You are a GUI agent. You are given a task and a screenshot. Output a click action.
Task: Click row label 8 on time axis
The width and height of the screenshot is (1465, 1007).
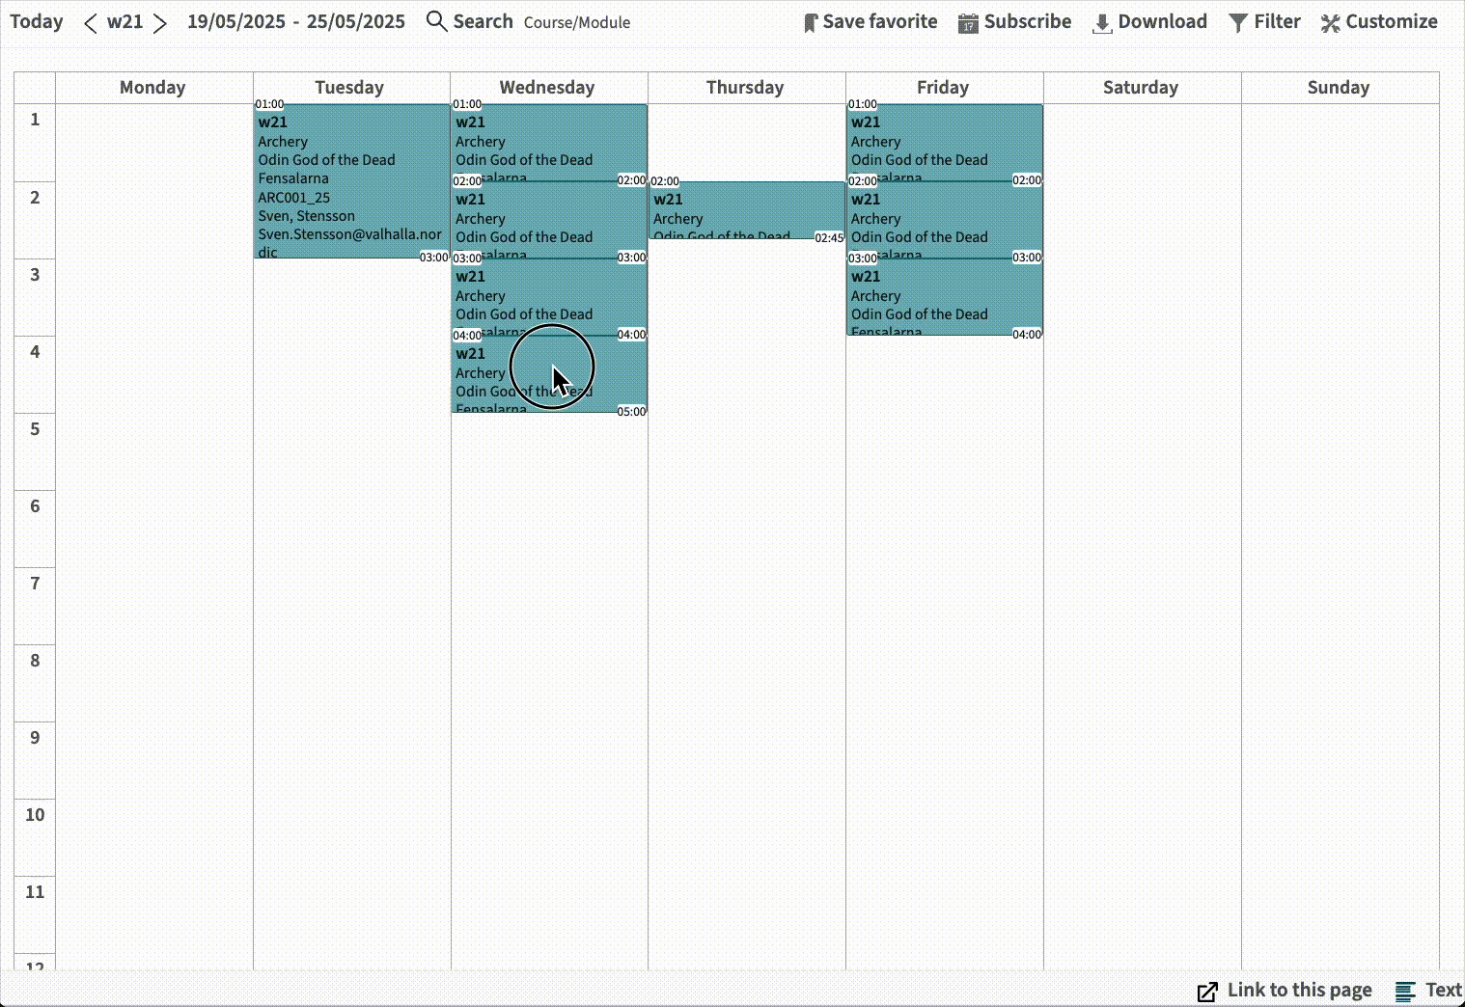[35, 660]
